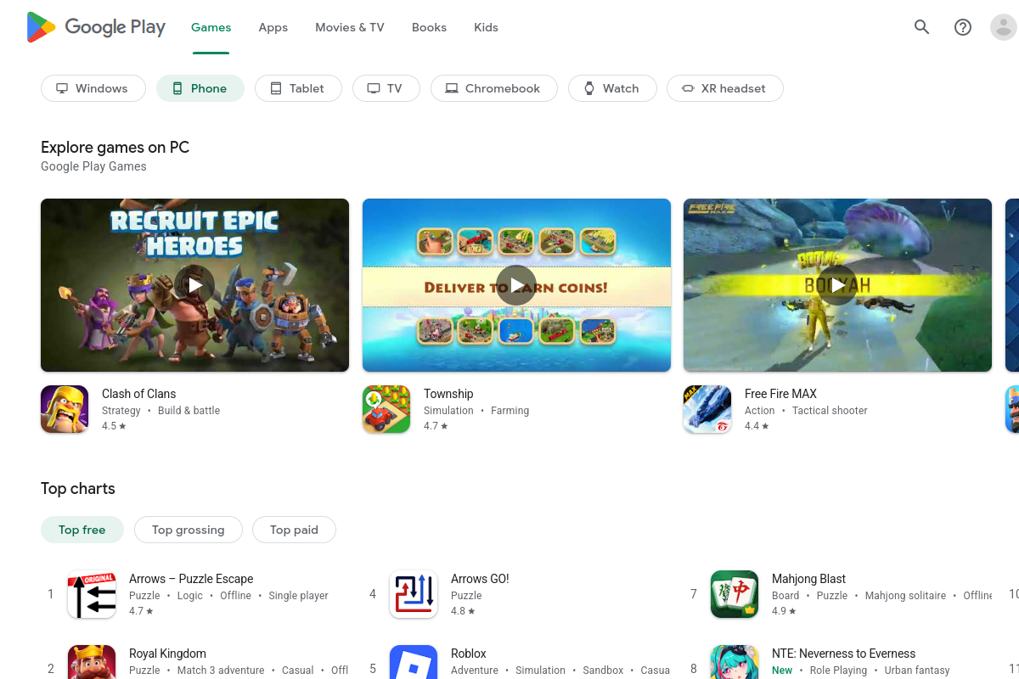Click the 4.9 rating of Mahjong Blast
The image size is (1019, 679).
(784, 611)
